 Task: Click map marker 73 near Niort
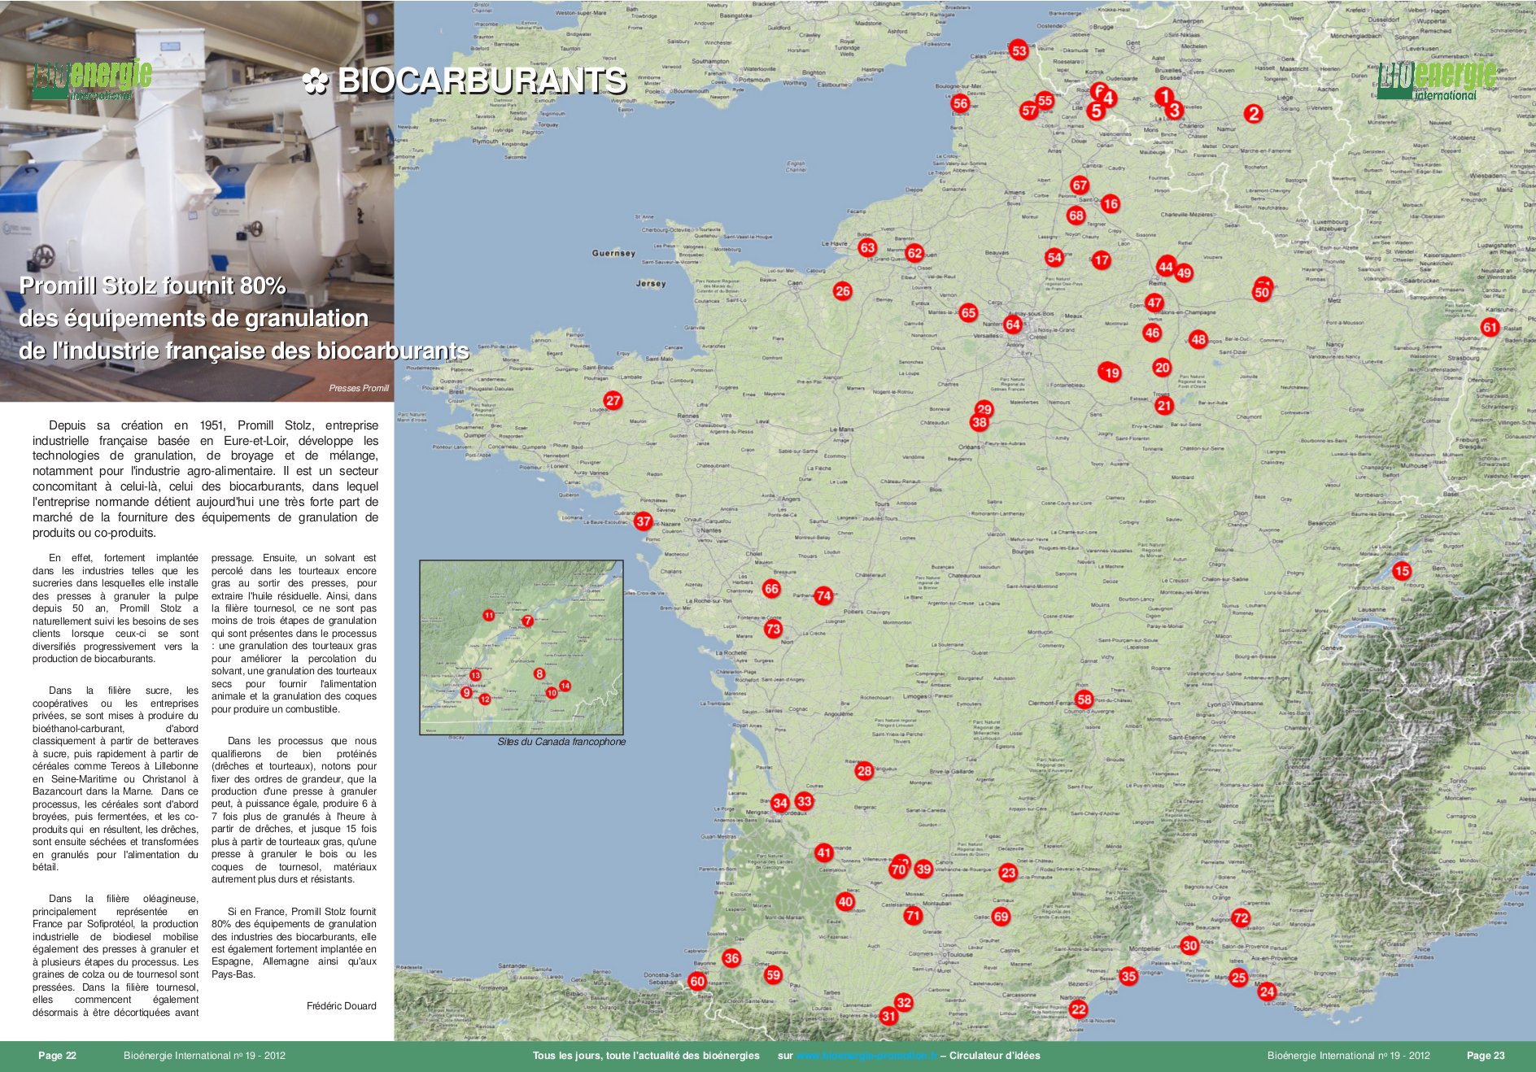773,629
